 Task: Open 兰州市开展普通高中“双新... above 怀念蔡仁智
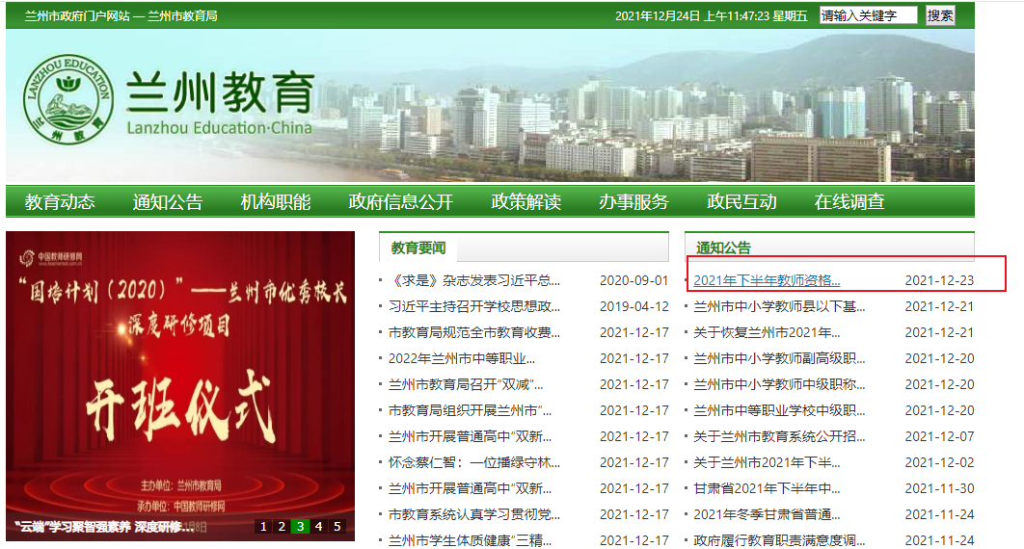pyautogui.click(x=470, y=437)
